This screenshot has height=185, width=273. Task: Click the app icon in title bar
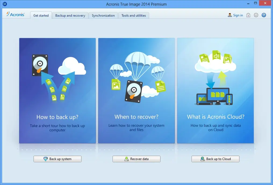[x=5, y=4]
